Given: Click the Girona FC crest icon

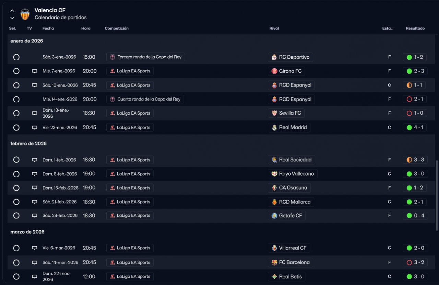Looking at the screenshot, I should (x=274, y=71).
